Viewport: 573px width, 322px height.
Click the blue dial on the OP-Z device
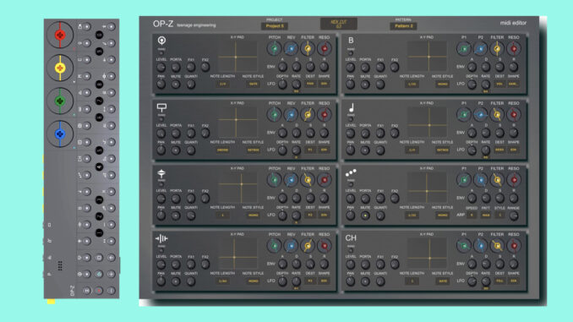click(x=60, y=134)
